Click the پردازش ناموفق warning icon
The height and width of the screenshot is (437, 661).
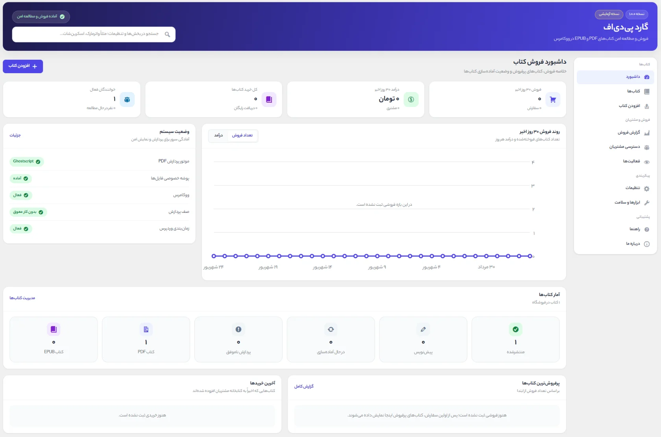coord(238,329)
